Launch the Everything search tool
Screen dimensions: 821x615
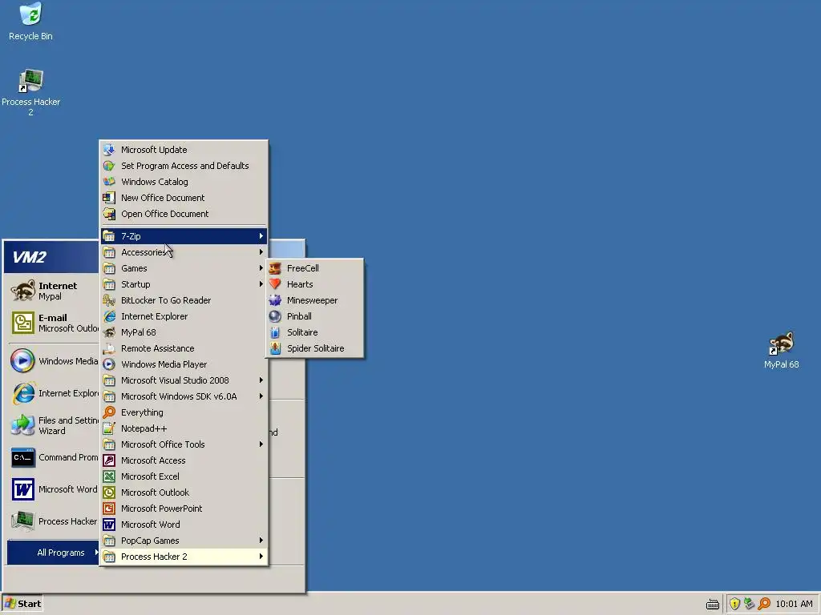pyautogui.click(x=184, y=412)
